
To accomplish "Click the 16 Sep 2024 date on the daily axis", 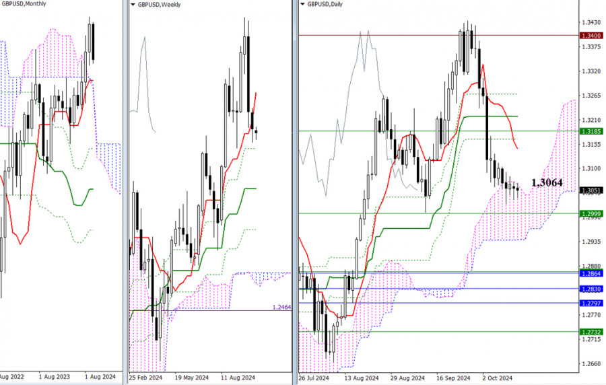I will pos(453,378).
